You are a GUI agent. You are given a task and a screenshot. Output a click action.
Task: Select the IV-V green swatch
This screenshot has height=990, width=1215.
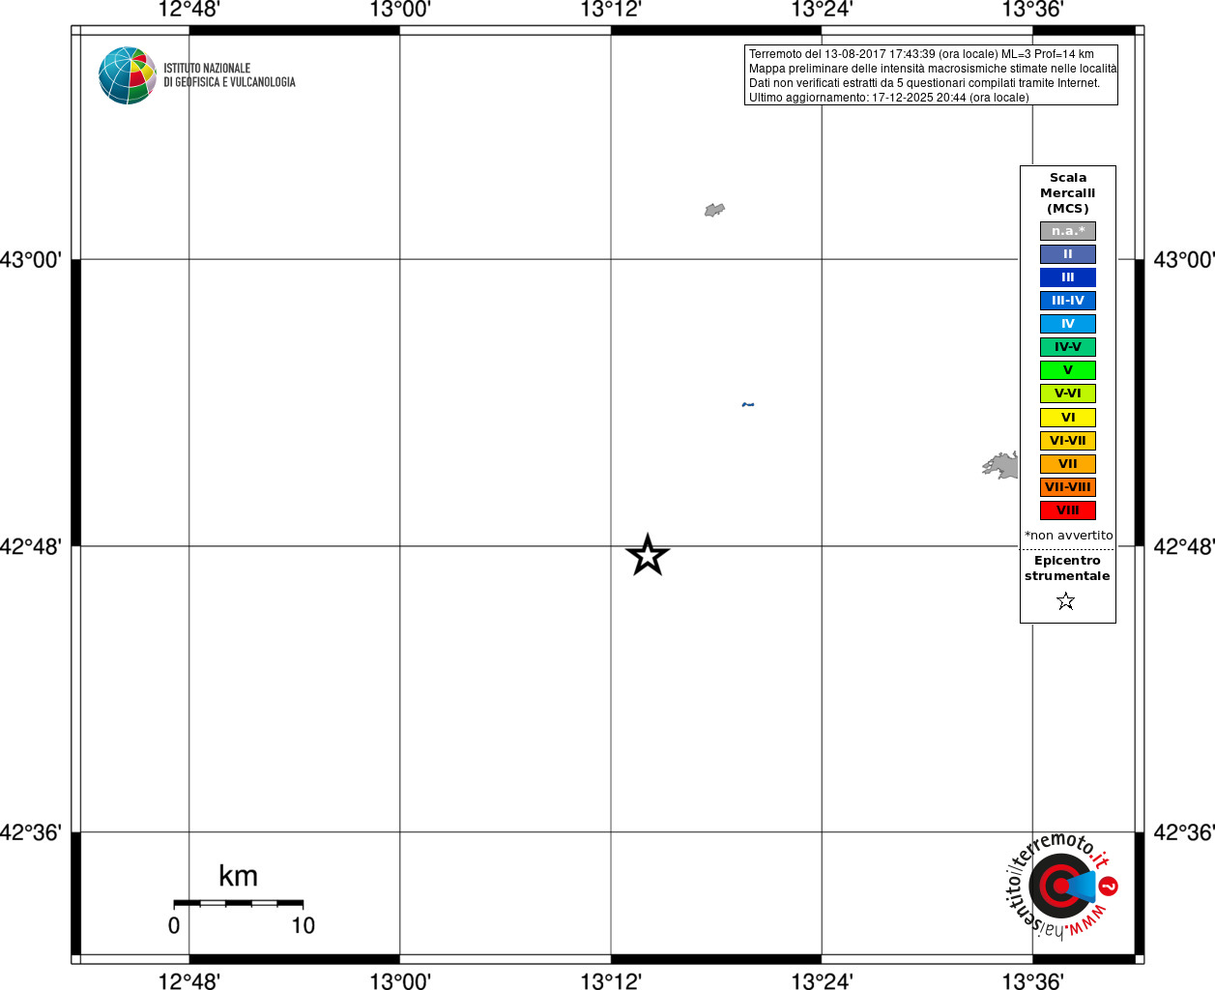click(1068, 347)
